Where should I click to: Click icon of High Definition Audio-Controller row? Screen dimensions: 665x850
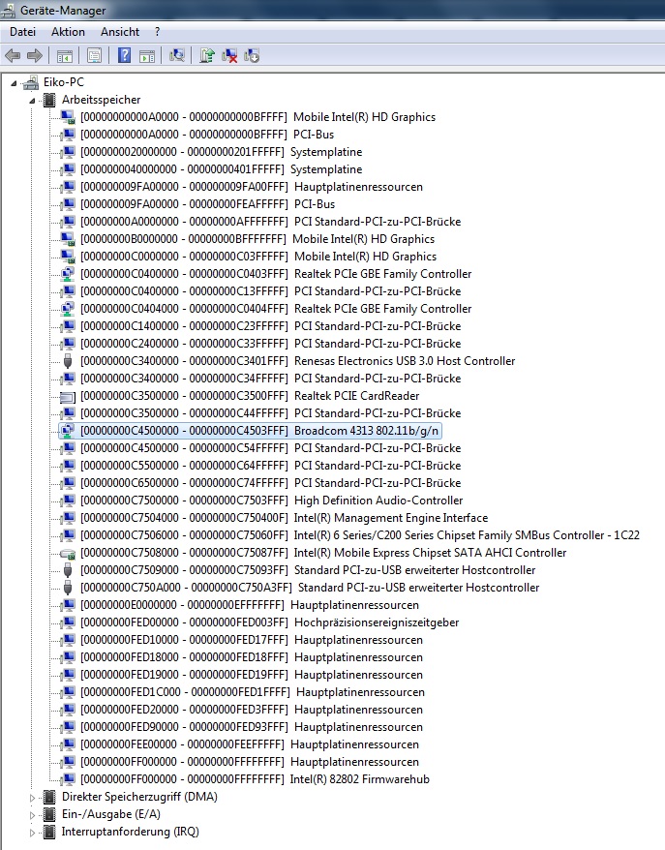click(x=68, y=501)
